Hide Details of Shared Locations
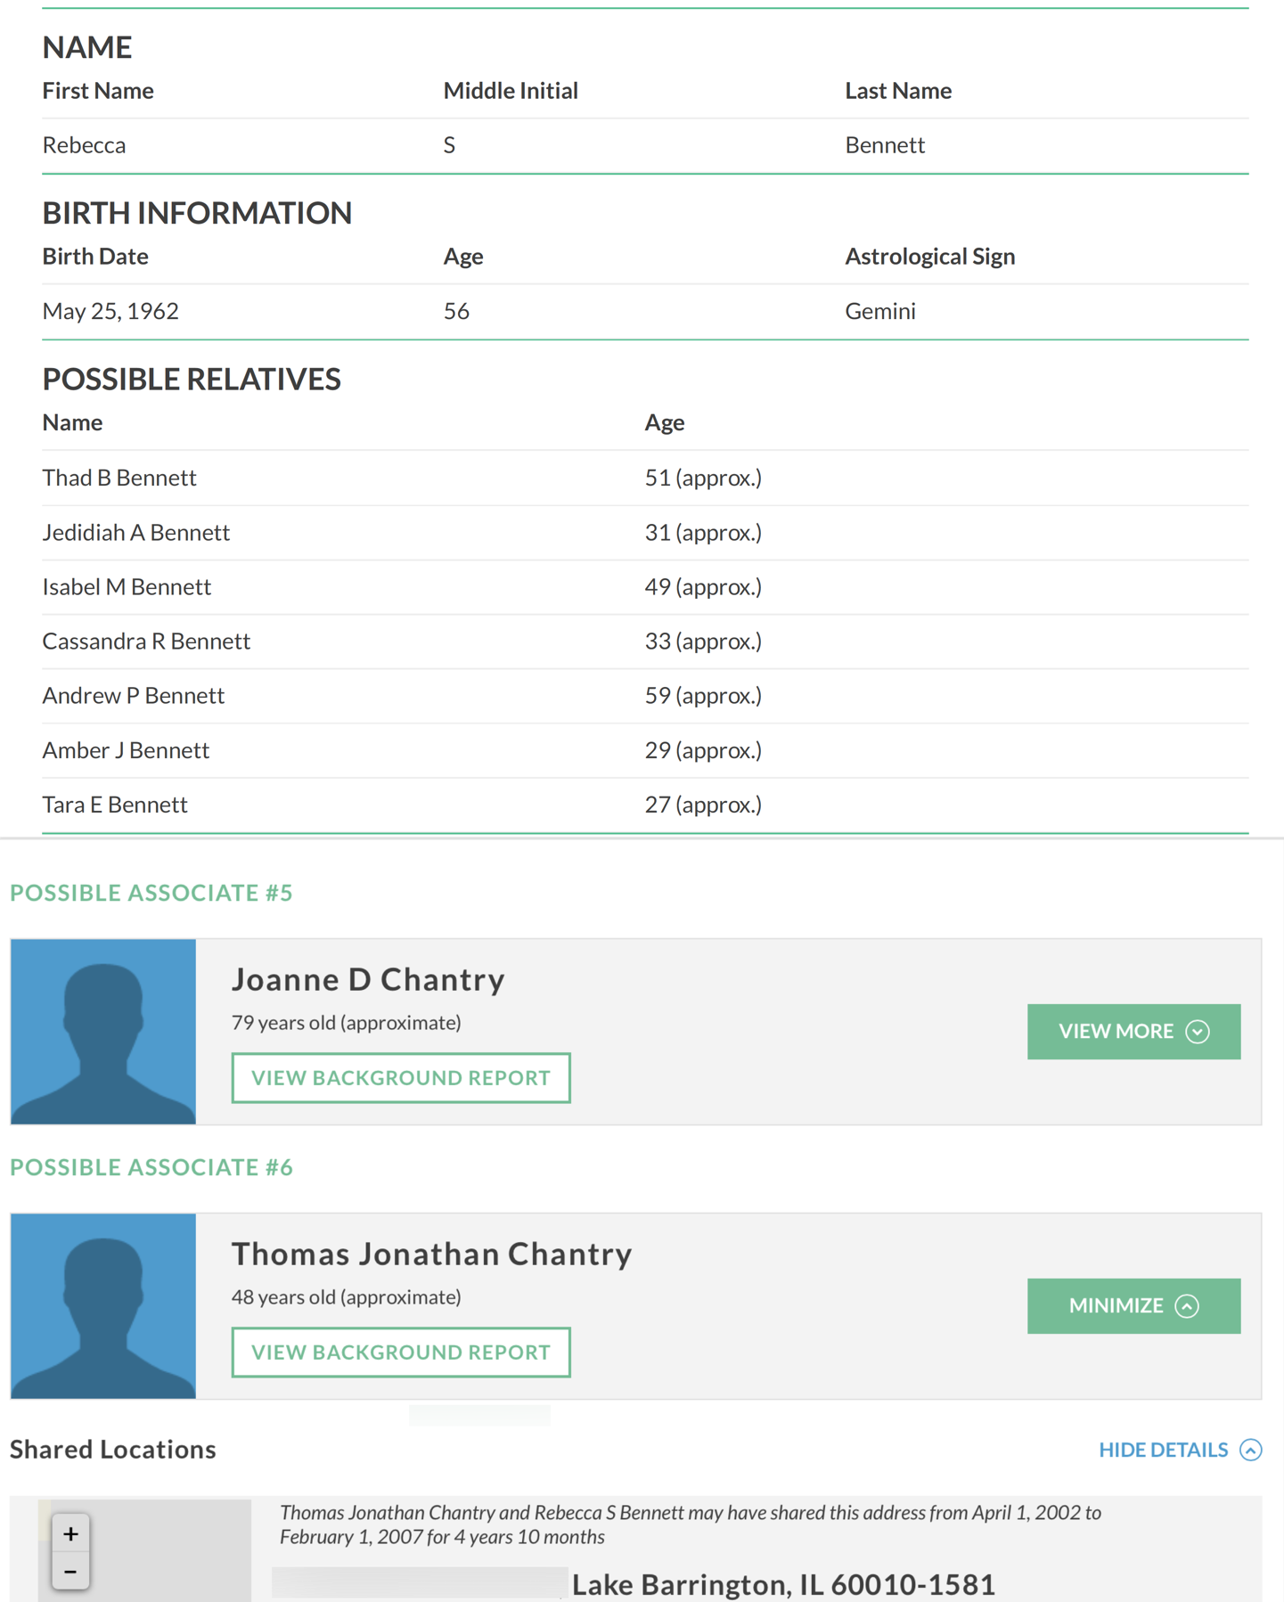The width and height of the screenshot is (1284, 1602). 1179,1450
